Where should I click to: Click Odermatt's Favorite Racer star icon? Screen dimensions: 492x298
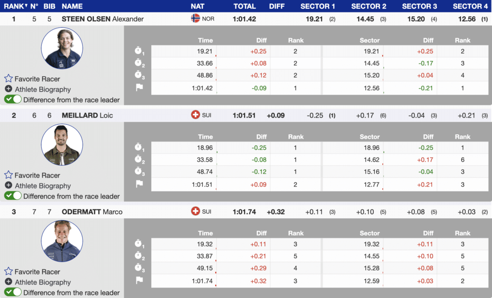point(8,272)
